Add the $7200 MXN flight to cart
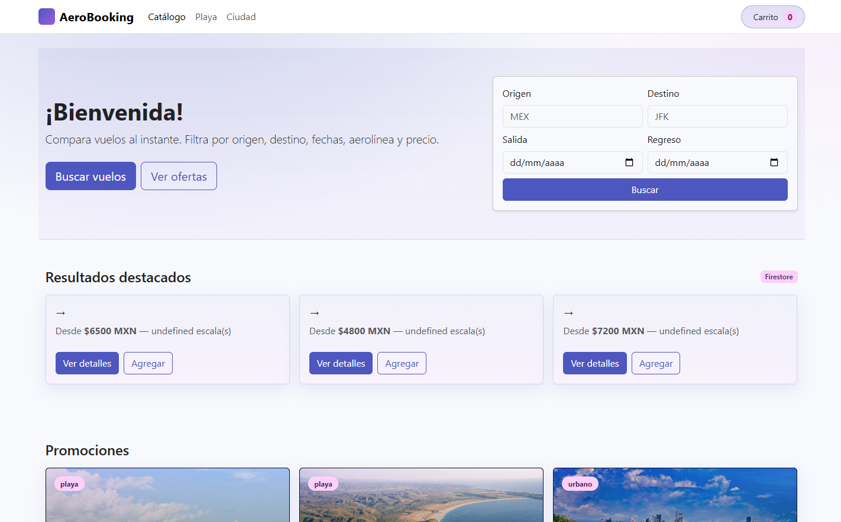This screenshot has width=841, height=522. point(655,364)
